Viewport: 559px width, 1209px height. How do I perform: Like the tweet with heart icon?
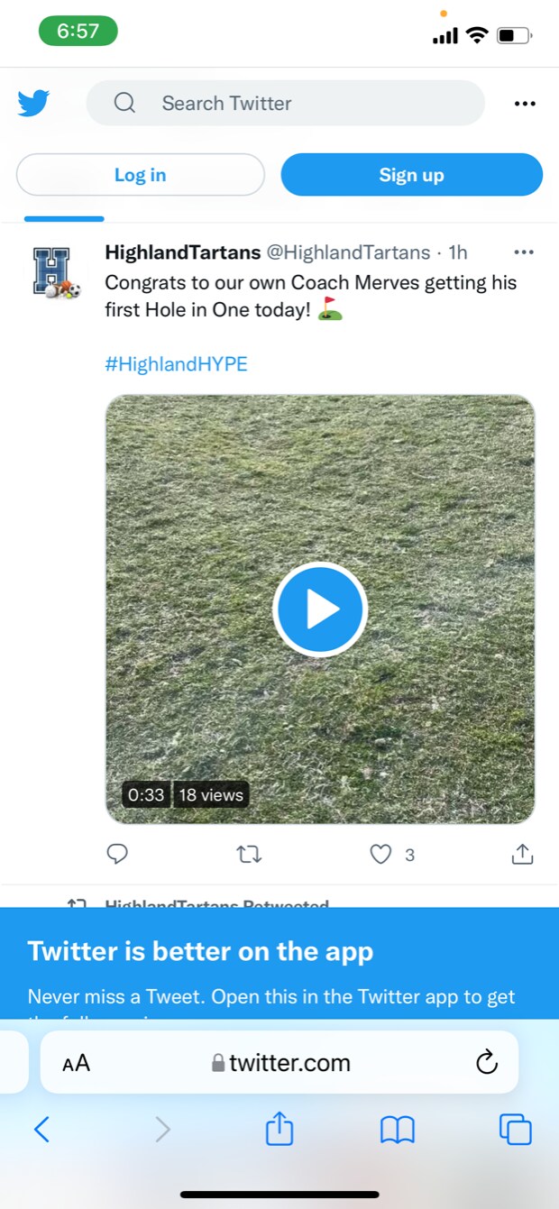(x=381, y=854)
